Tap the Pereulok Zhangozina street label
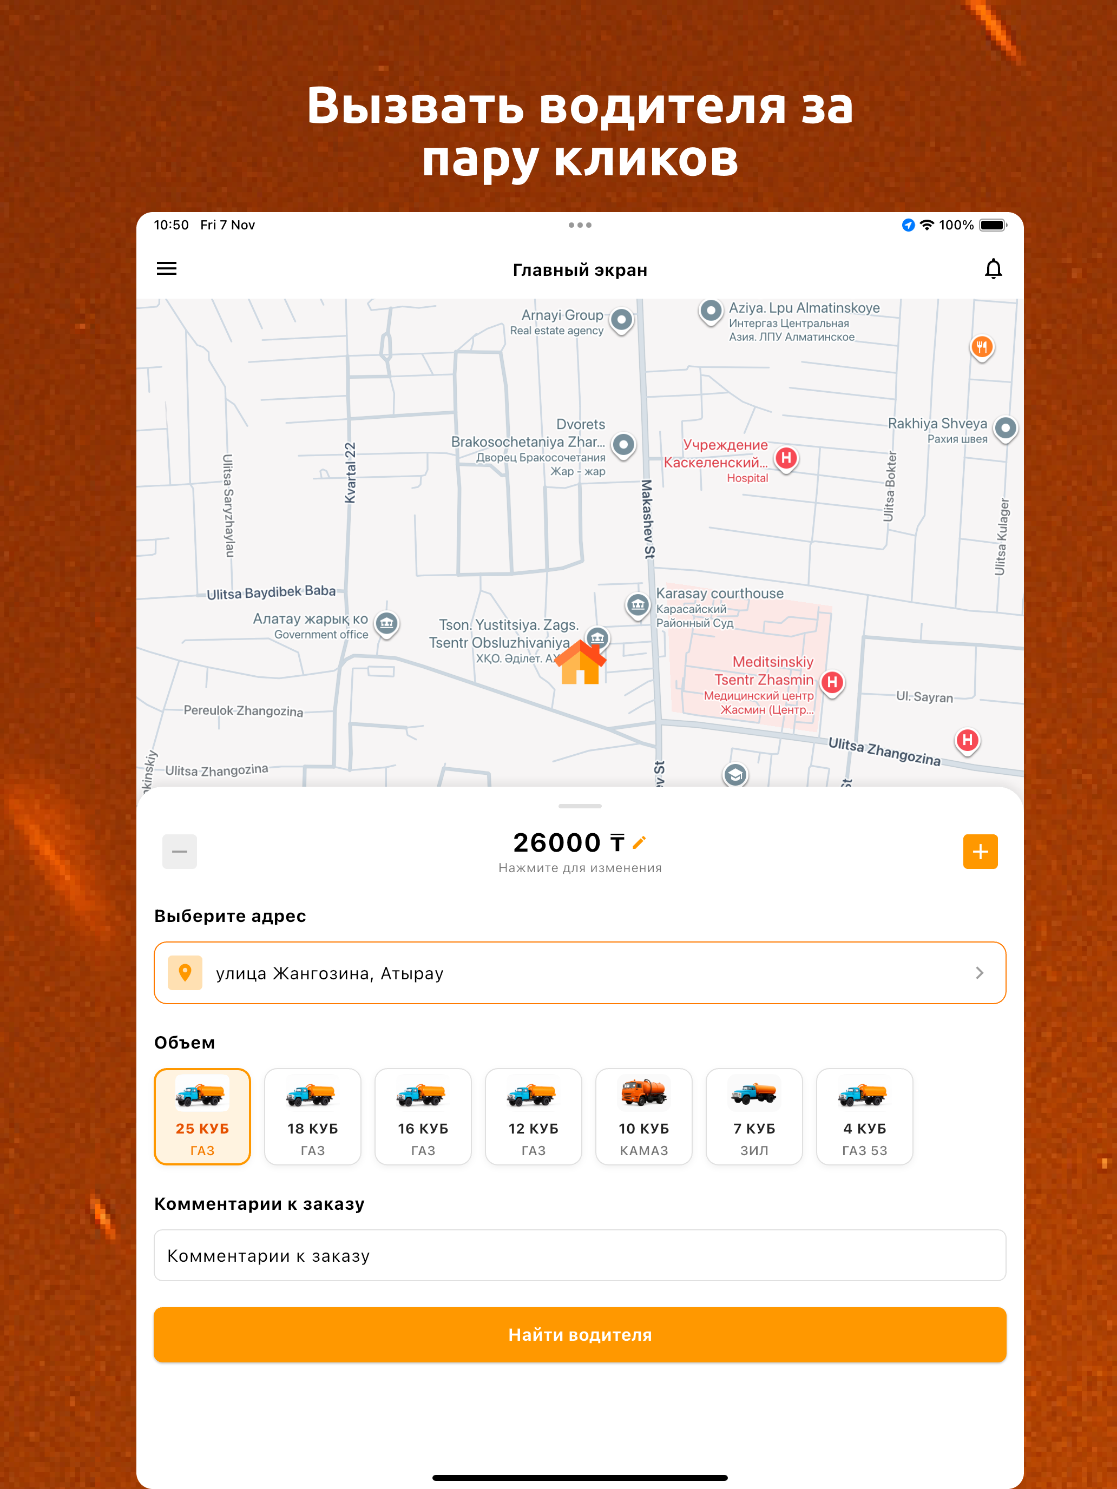 [x=243, y=711]
